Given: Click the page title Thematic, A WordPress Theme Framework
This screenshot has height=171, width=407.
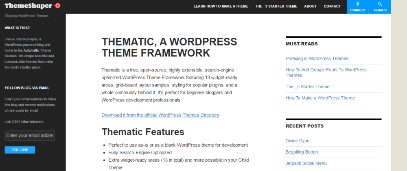Looking at the screenshot, I should tap(169, 47).
